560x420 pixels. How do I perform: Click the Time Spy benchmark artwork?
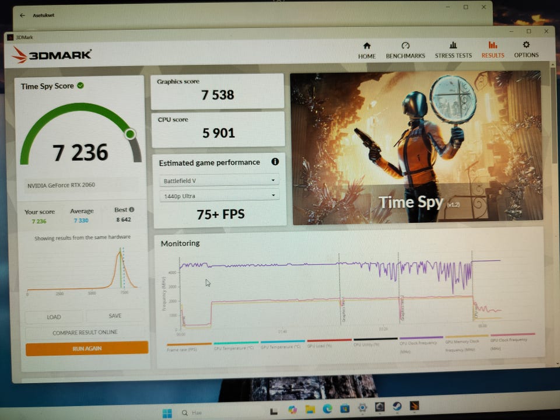416,147
